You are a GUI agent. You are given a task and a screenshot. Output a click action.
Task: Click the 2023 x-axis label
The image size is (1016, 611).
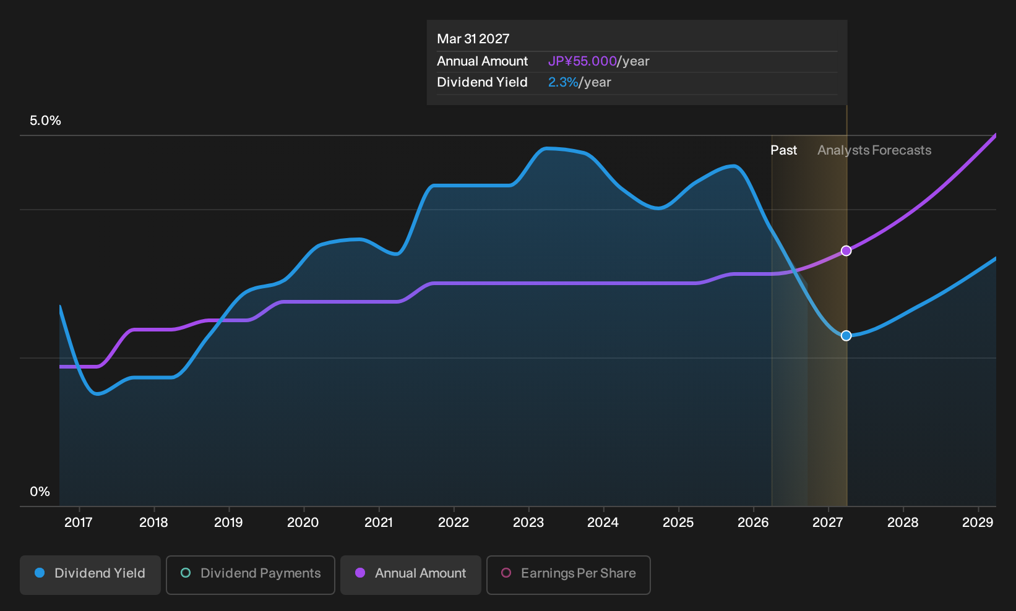point(528,523)
